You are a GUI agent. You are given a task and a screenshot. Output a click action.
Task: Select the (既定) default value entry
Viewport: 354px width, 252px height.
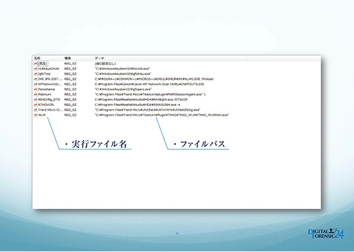coord(43,63)
